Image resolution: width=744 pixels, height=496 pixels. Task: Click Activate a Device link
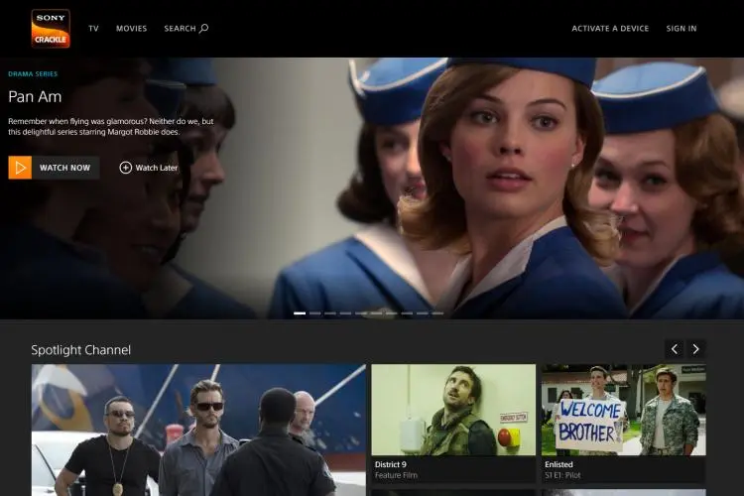pos(610,29)
